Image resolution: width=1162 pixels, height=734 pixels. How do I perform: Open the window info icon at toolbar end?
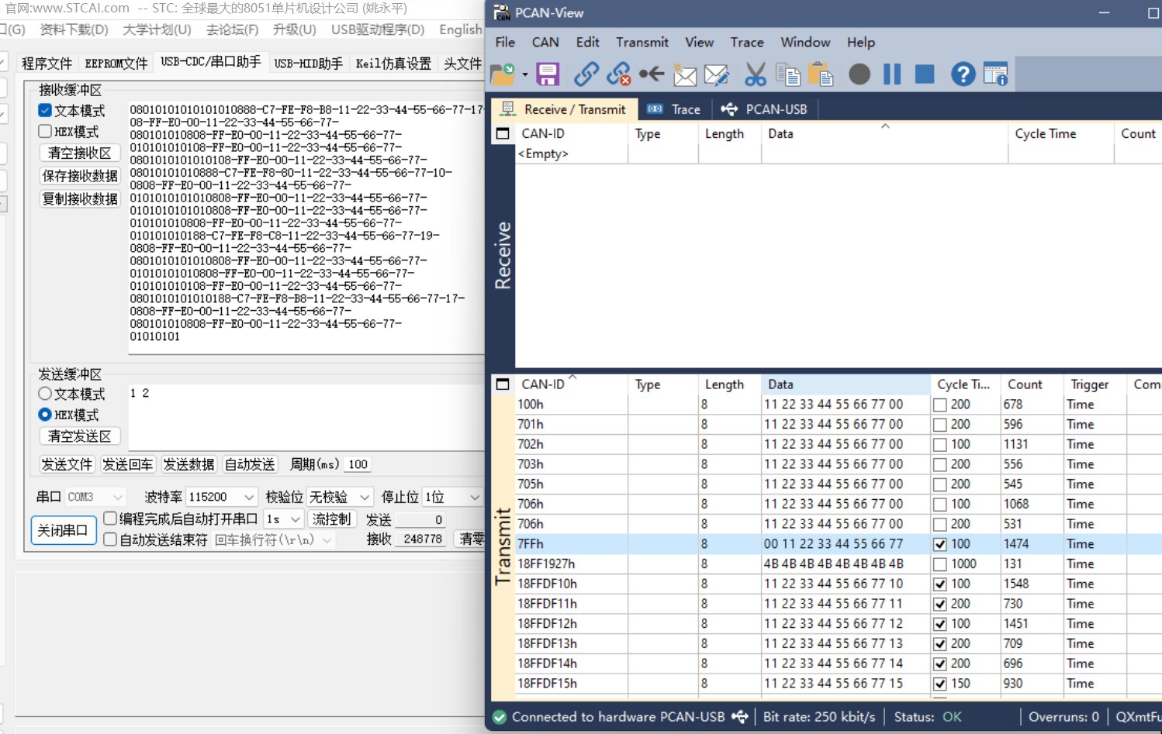[x=995, y=74]
